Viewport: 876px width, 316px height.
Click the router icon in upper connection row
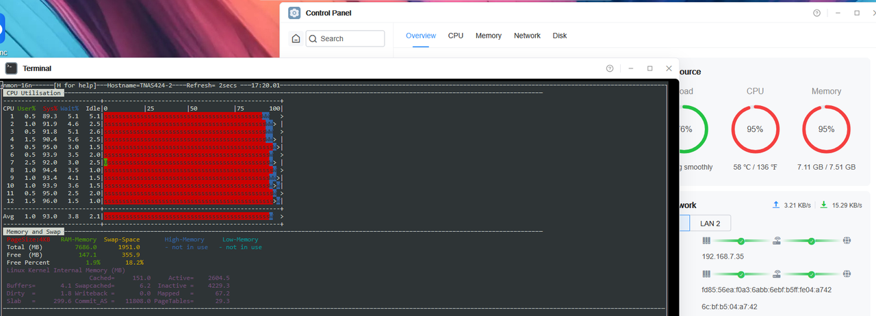click(777, 241)
